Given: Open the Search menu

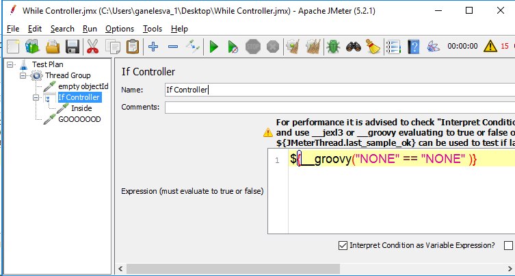Looking at the screenshot, I should (x=62, y=29).
